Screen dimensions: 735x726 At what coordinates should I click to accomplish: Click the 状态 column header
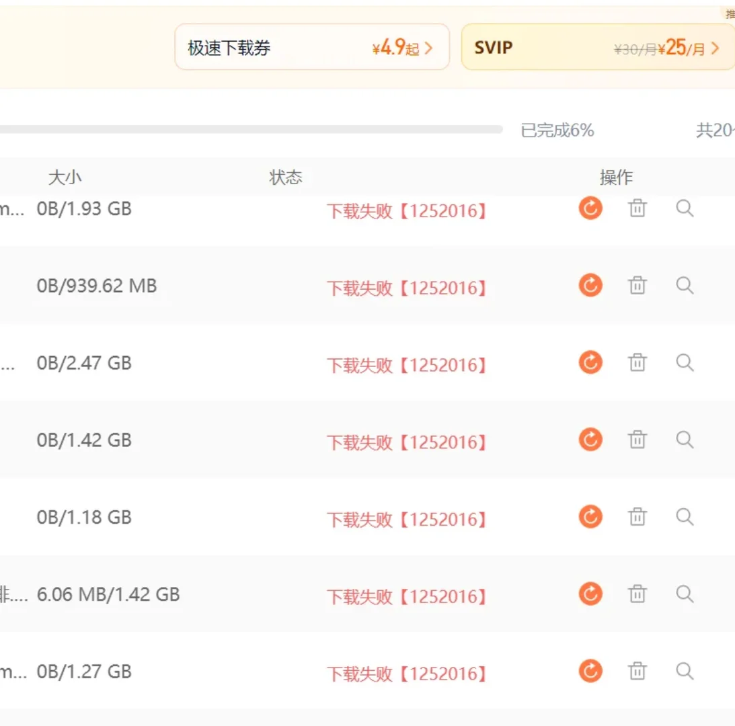tap(286, 177)
